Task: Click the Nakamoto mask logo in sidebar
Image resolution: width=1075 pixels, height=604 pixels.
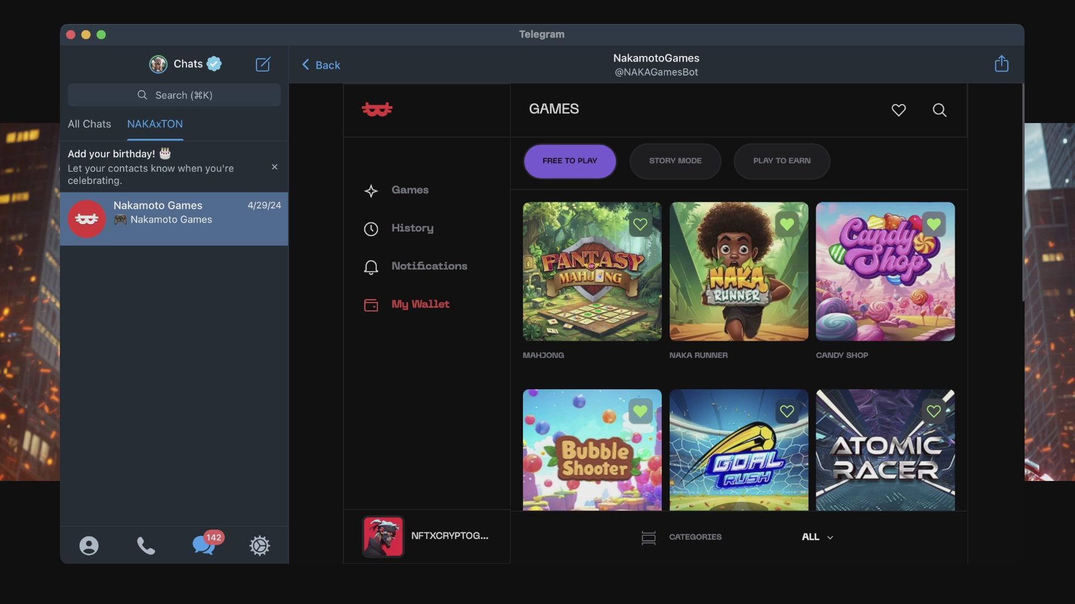Action: coord(377,109)
